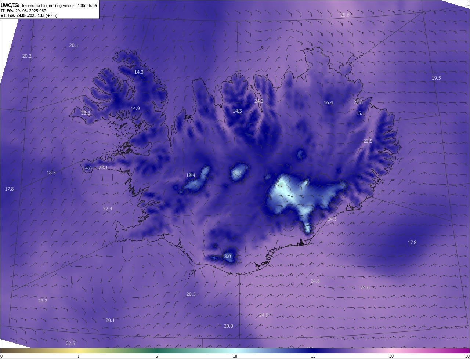The height and width of the screenshot is (359, 470).
Task: Click the 20.5 value label
Action: 191,294
